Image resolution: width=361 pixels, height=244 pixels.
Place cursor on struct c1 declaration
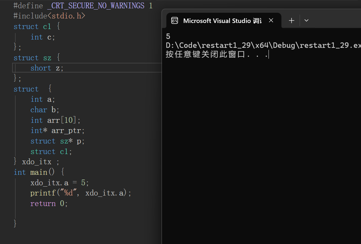click(37, 26)
